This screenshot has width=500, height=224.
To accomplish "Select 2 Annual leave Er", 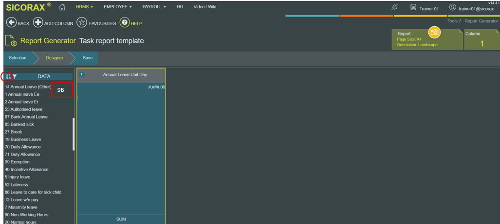I will tap(22, 102).
